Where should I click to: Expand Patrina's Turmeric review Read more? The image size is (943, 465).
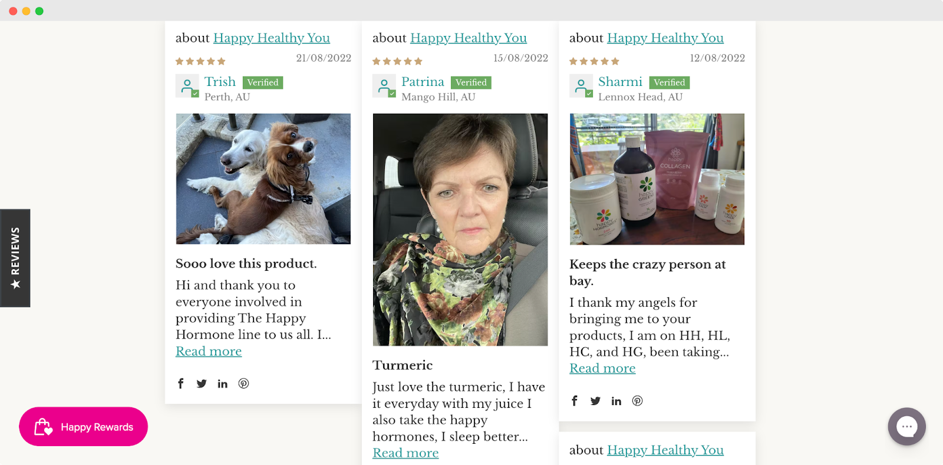click(405, 453)
